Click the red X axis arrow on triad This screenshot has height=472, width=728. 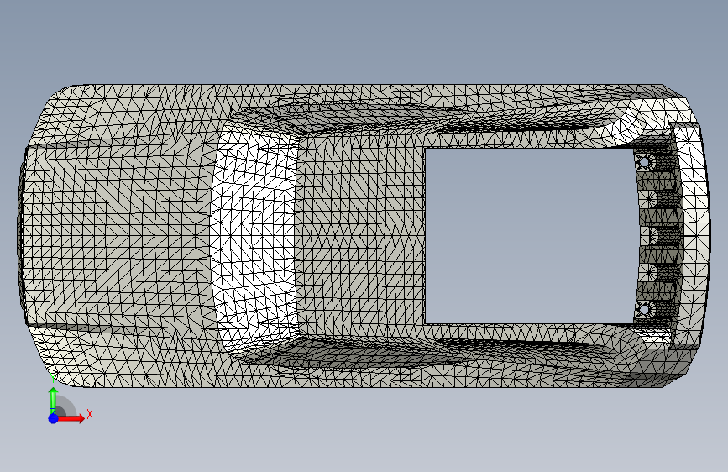point(71,418)
